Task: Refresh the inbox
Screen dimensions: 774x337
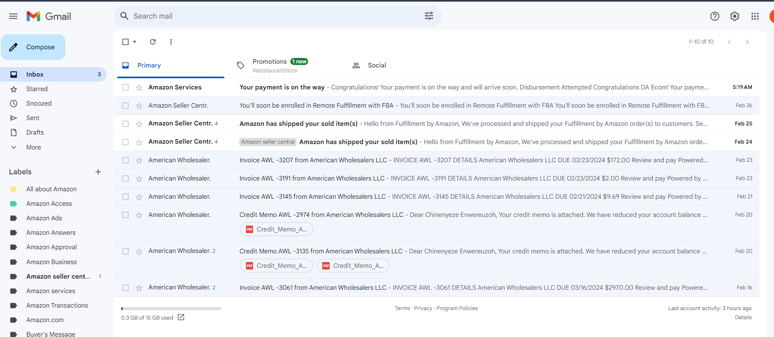Action: click(x=153, y=42)
